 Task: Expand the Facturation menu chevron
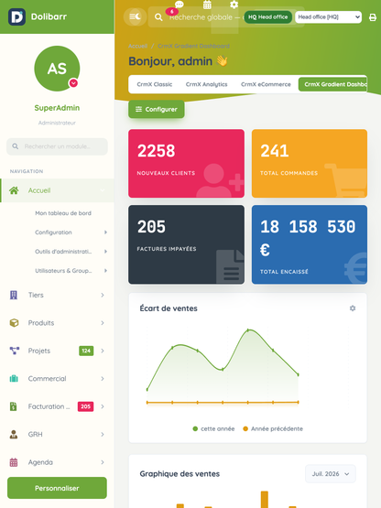click(103, 406)
